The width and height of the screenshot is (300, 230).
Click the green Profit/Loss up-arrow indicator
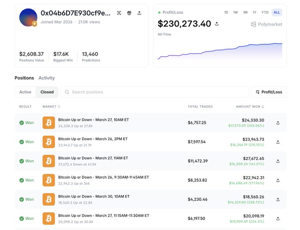tap(159, 12)
